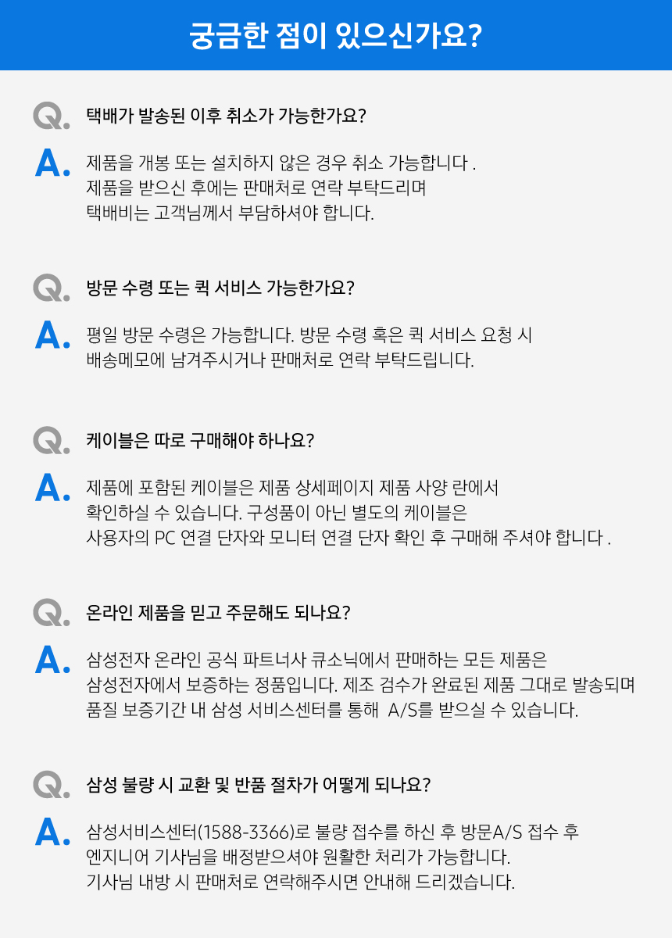The image size is (672, 938).
Task: Click the Q icon beside 온라인 제품을 믿고 주문해도 되나요
Action: [x=52, y=612]
